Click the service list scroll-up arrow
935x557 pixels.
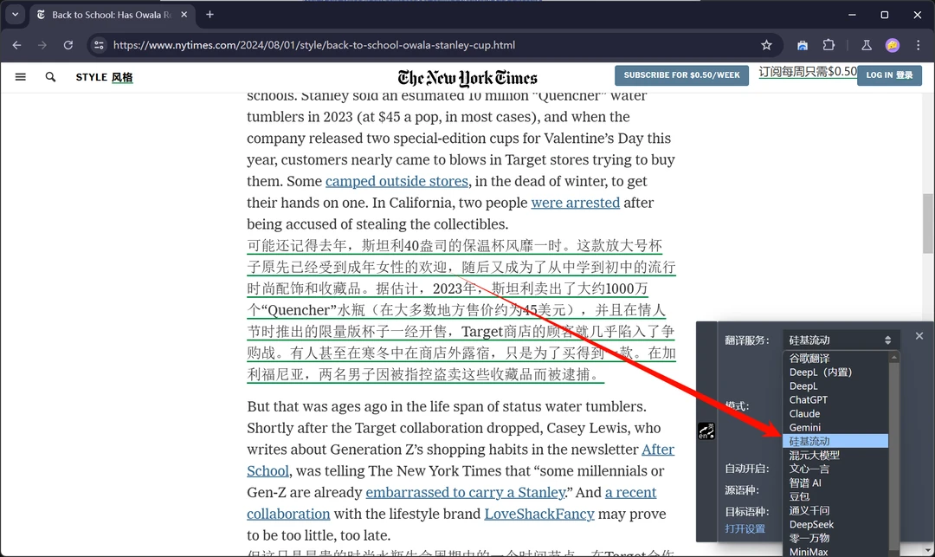893,357
